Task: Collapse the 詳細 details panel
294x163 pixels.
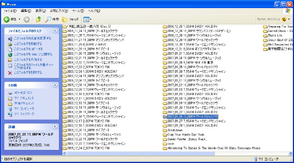Action: (x=55, y=126)
